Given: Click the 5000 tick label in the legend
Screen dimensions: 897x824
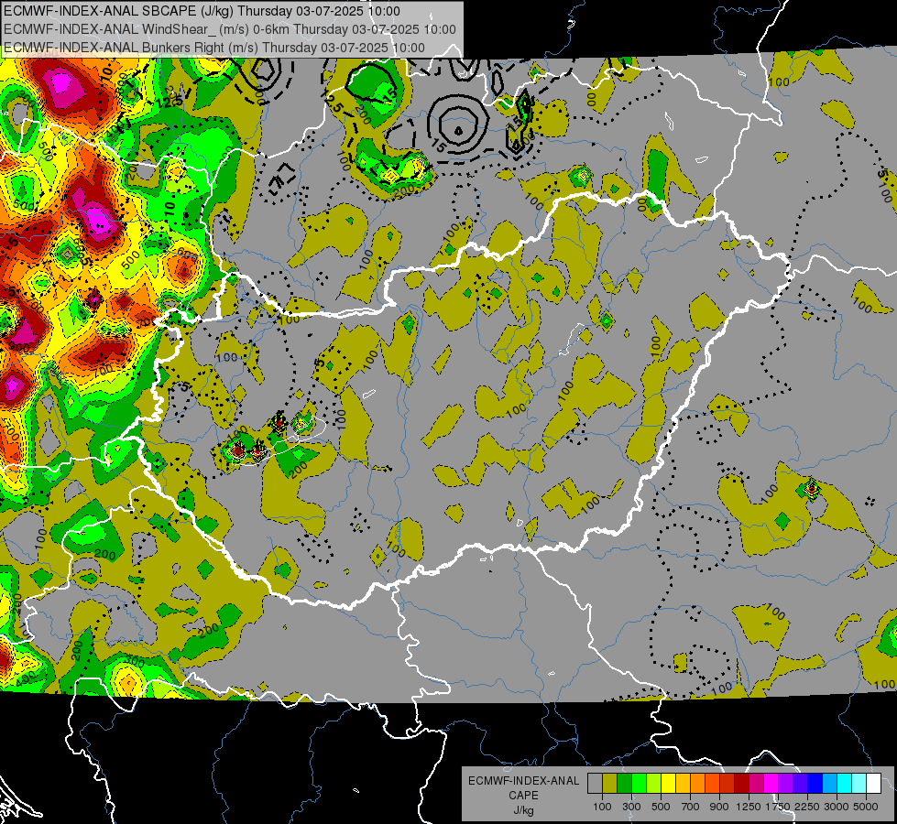Looking at the screenshot, I should click(x=866, y=807).
